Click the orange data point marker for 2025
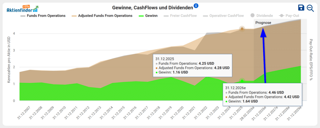The image size is (320, 128). 242,29
